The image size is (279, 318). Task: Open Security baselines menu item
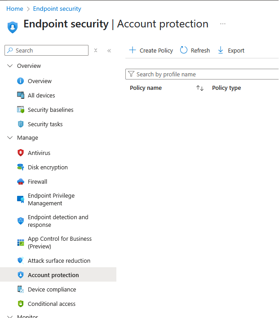[50, 110]
